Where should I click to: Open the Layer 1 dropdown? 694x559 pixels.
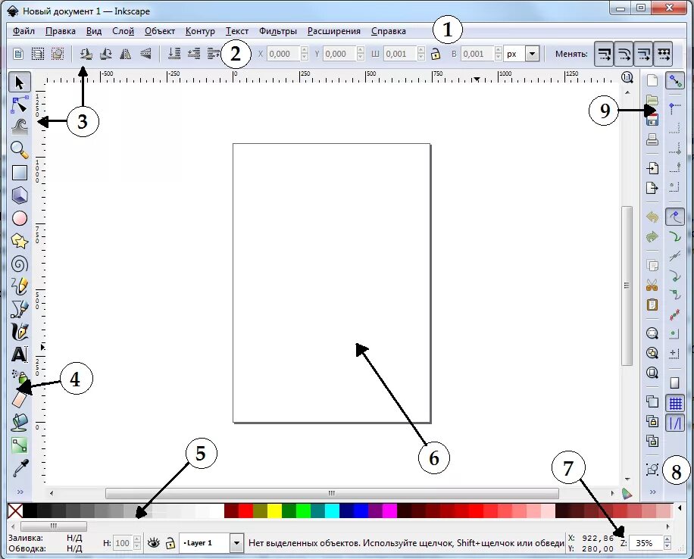click(237, 542)
